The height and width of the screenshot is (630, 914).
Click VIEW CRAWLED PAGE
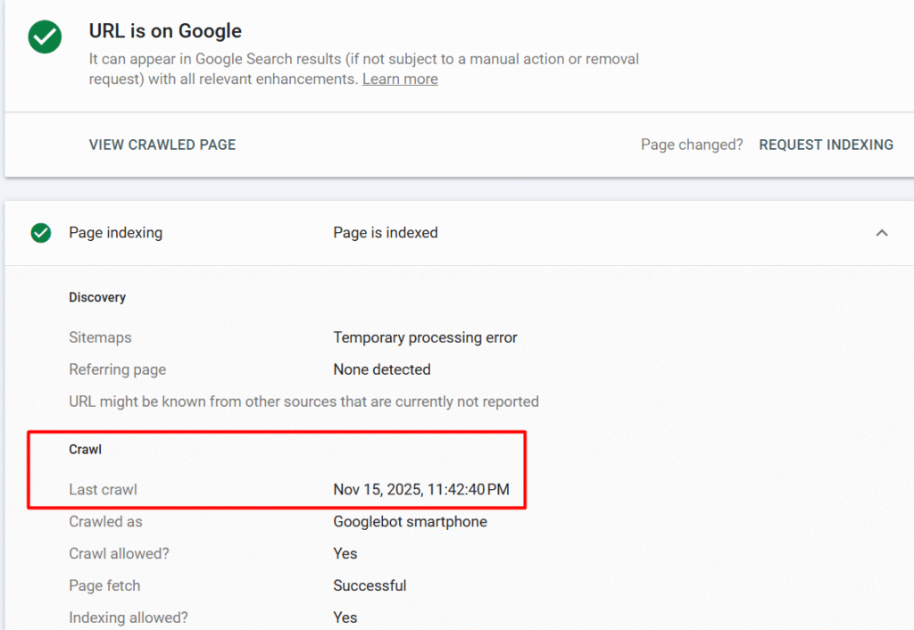pos(162,144)
